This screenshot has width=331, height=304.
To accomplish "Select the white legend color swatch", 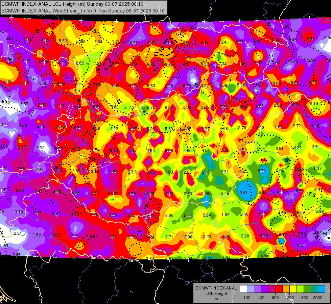I will click(243, 289).
